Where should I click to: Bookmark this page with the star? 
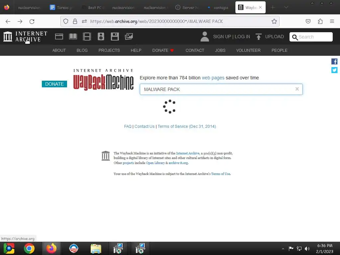pyautogui.click(x=274, y=21)
